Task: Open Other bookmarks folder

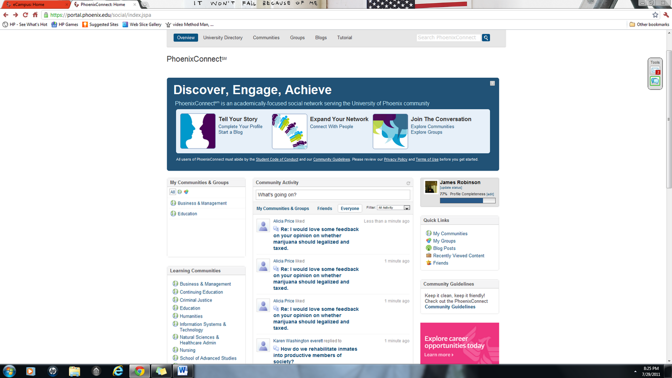Action: tap(649, 24)
